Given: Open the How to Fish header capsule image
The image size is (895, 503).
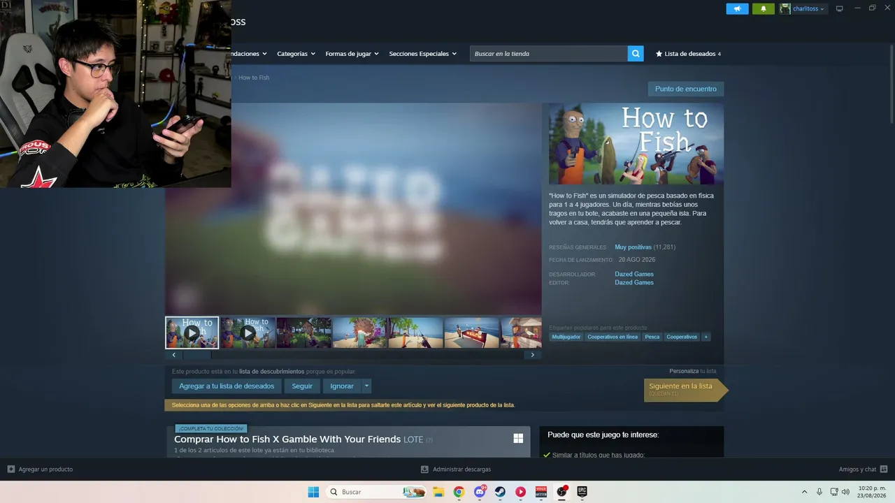Looking at the screenshot, I should click(x=636, y=144).
